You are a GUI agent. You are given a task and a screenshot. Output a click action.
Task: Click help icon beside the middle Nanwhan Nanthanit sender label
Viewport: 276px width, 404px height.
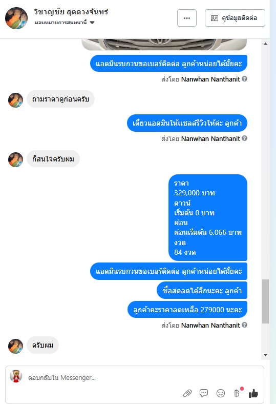tap(245, 138)
